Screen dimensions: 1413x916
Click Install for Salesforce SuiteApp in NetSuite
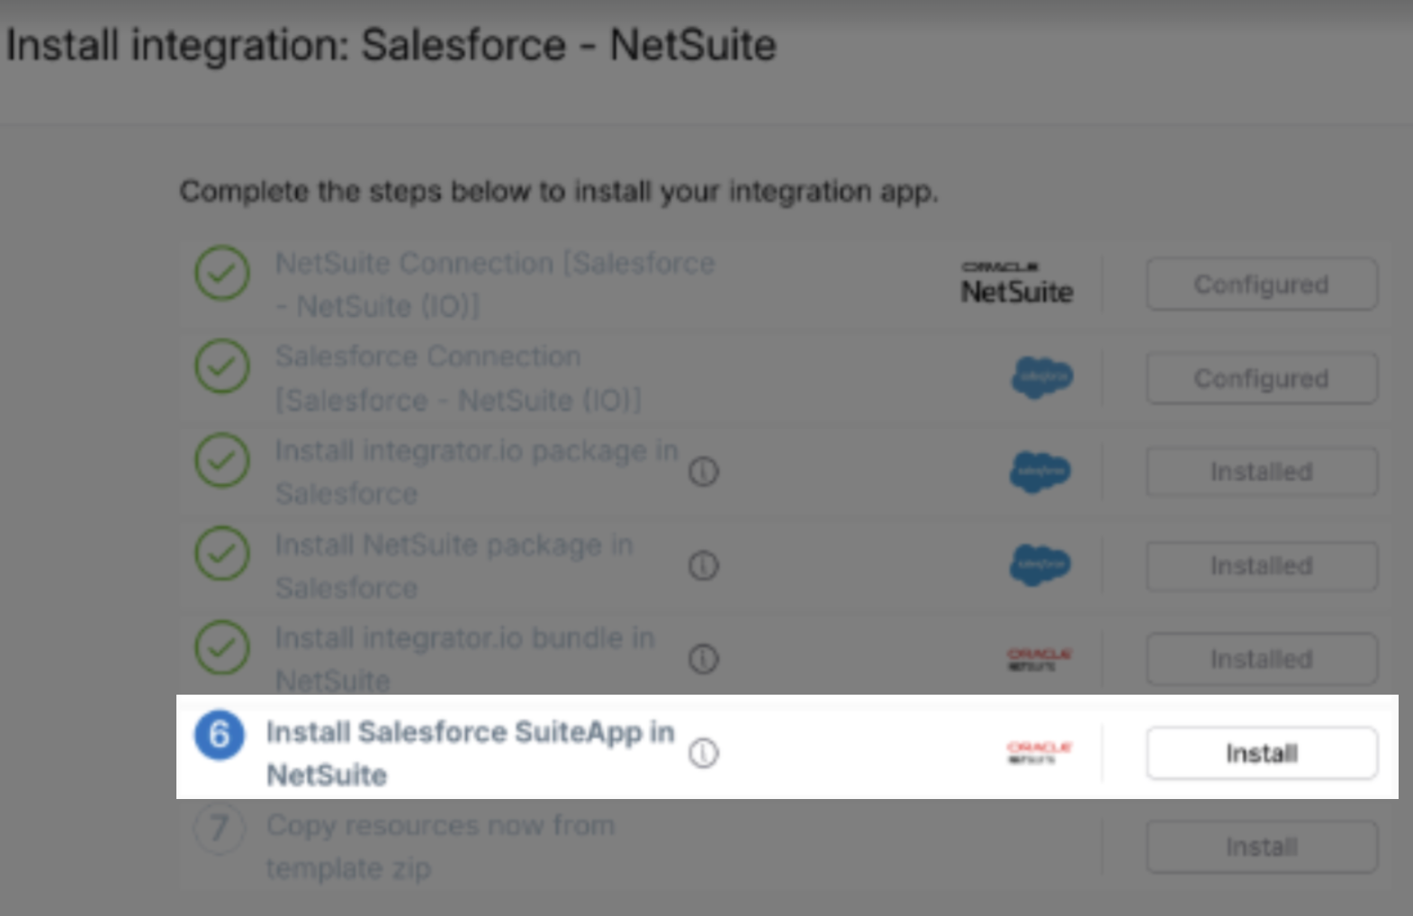click(x=1261, y=753)
